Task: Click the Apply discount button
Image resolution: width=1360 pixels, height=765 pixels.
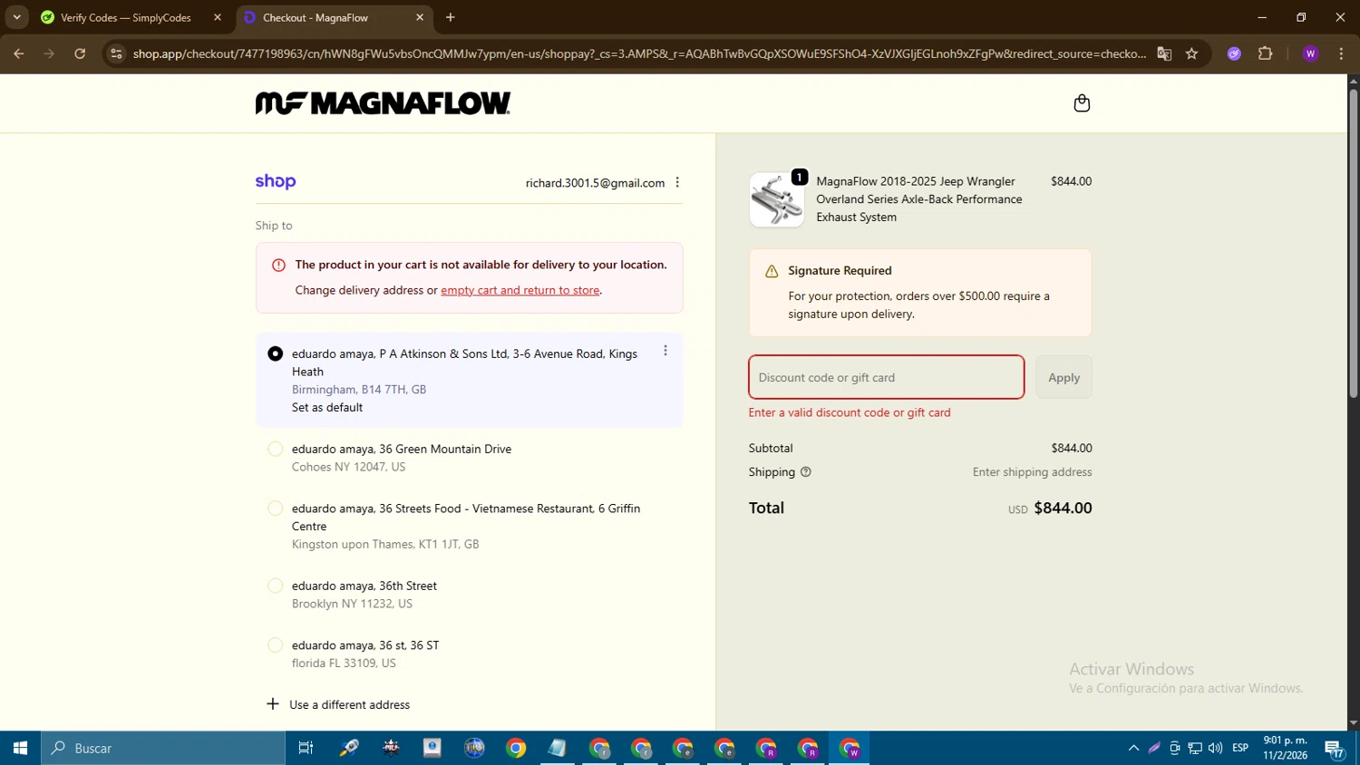Action: point(1064,377)
